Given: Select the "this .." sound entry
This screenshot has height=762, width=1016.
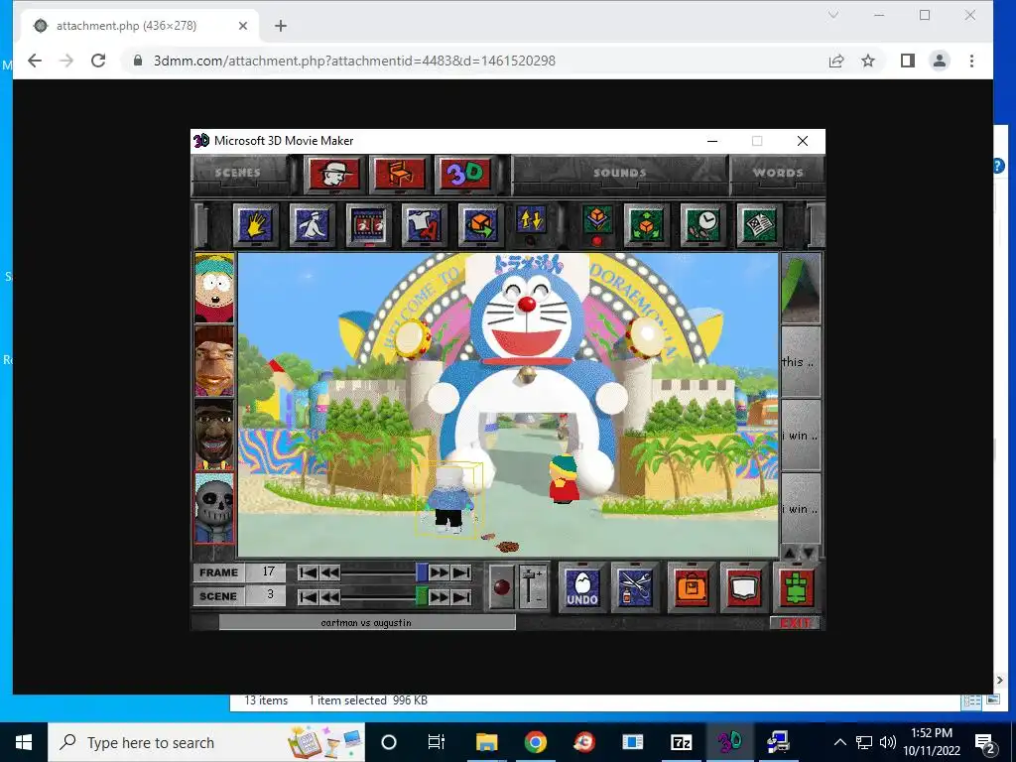Looking at the screenshot, I should [x=801, y=361].
